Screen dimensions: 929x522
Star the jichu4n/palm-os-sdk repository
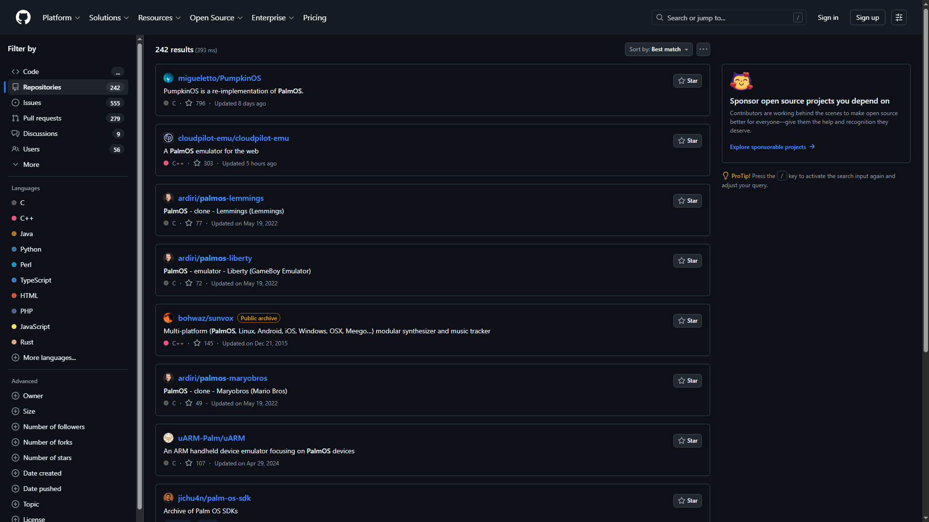[x=687, y=501]
